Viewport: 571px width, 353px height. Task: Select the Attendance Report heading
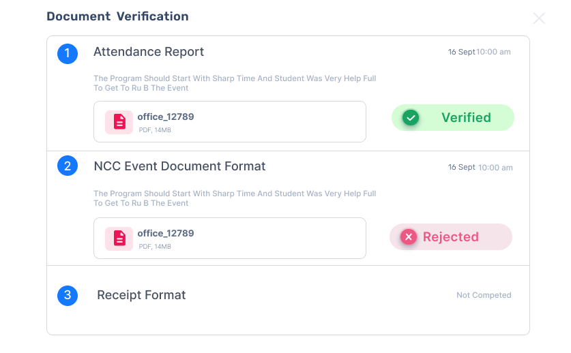(149, 52)
